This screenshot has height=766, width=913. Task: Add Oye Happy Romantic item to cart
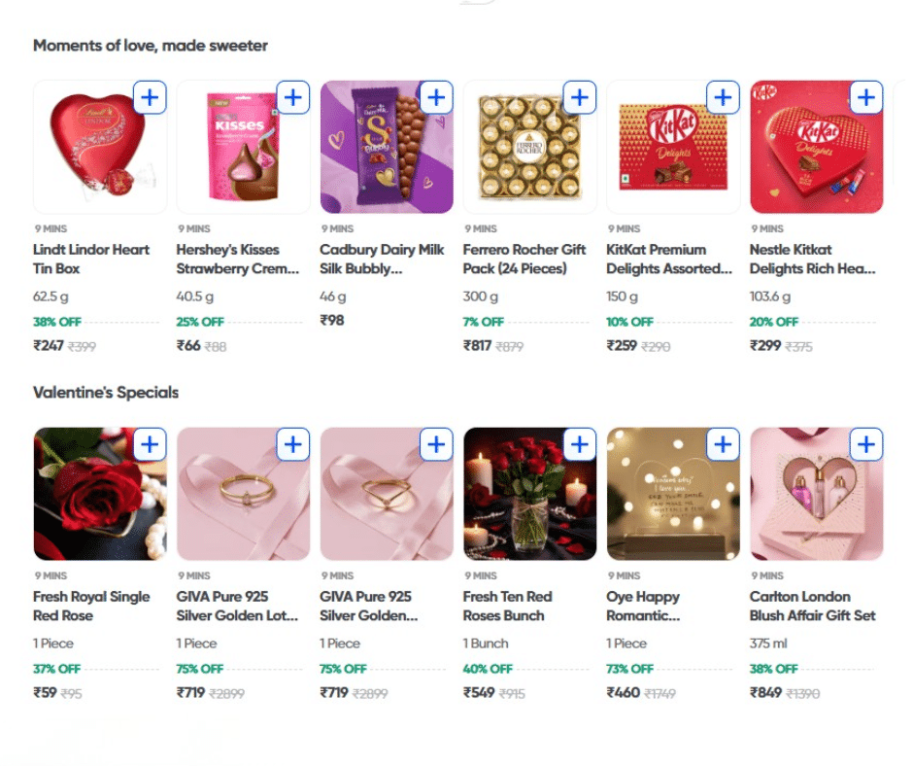point(723,444)
